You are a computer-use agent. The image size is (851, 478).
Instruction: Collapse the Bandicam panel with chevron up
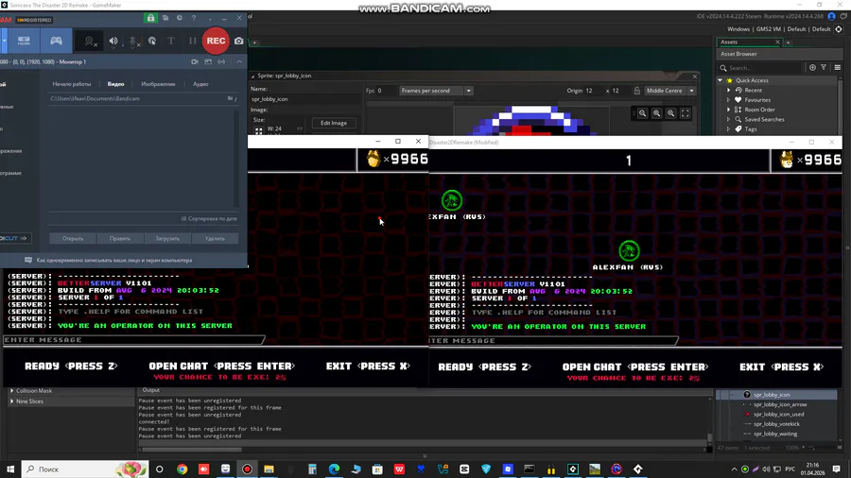point(239,61)
